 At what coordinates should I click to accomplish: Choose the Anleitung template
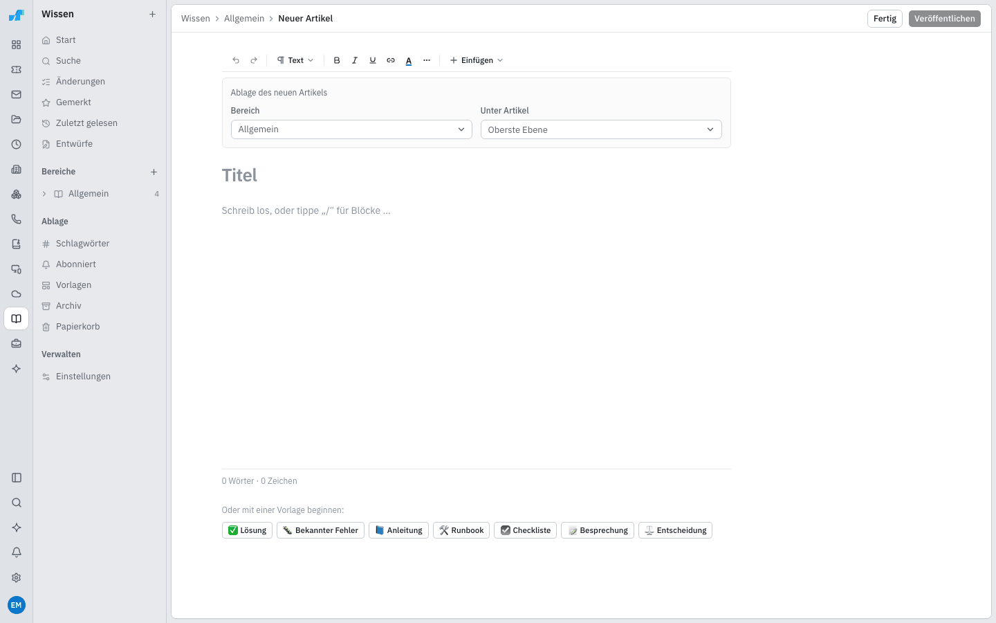(x=398, y=530)
